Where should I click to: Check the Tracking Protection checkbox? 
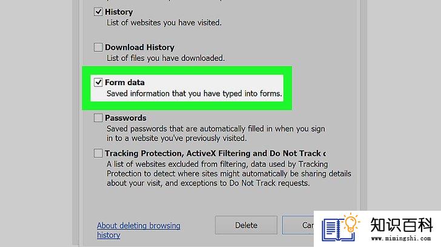point(98,153)
